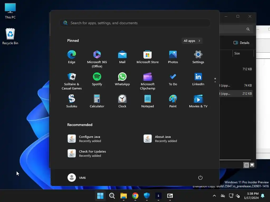The width and height of the screenshot is (270, 202).
Task: Launch the Clock app
Action: point(122,101)
